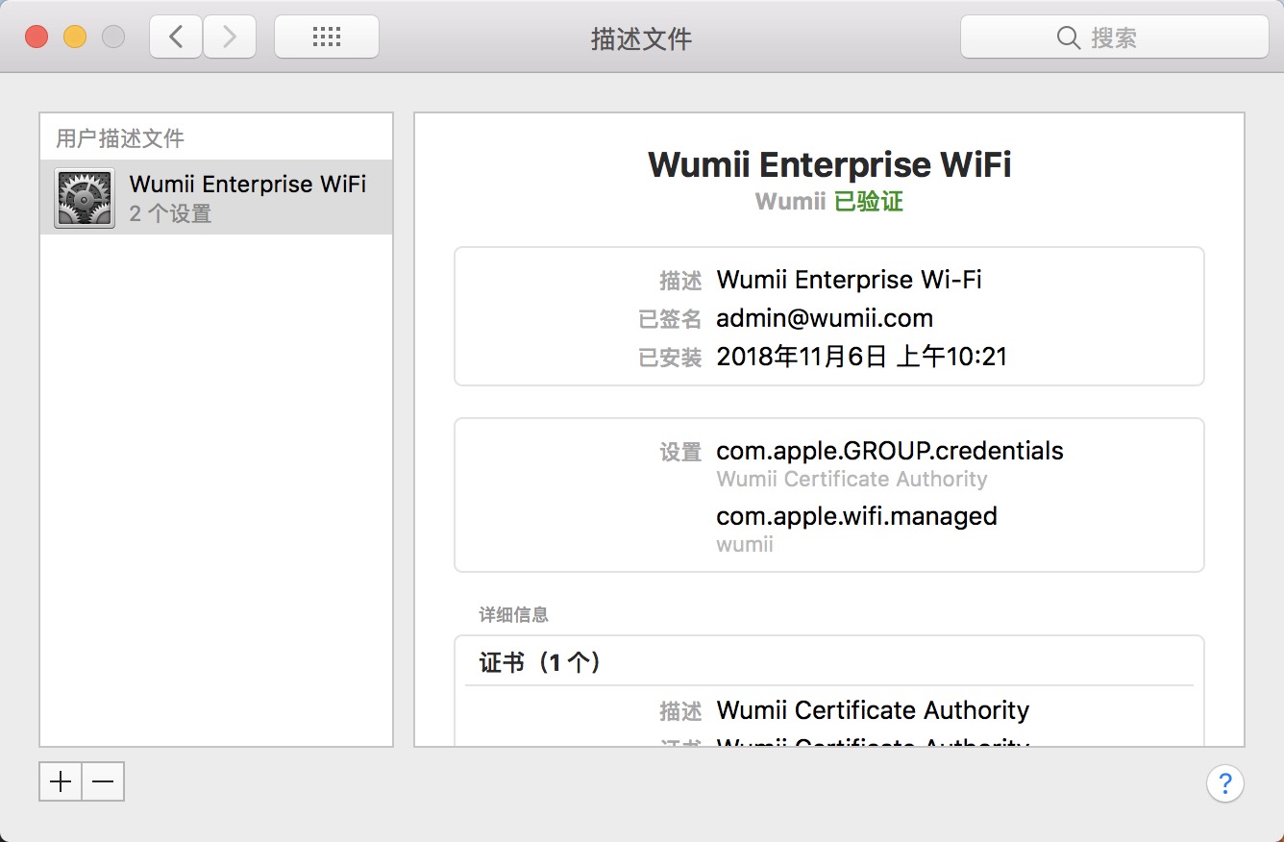Click the gear icon of Wumii profile

coord(85,198)
